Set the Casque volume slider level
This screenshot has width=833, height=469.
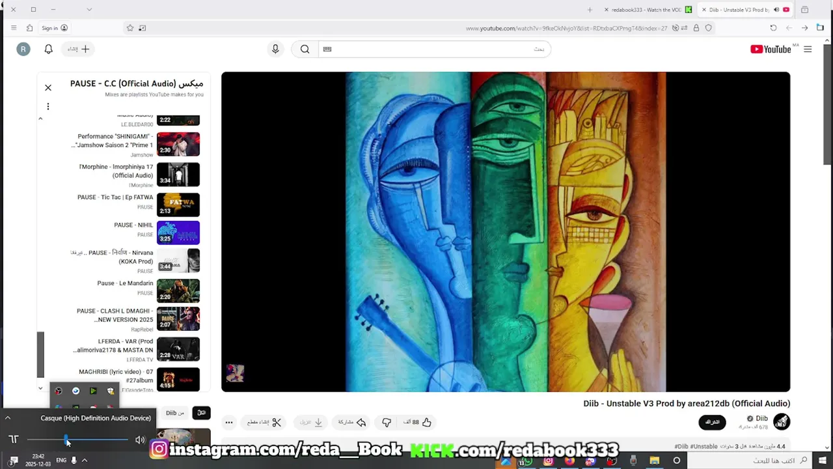pos(77,440)
